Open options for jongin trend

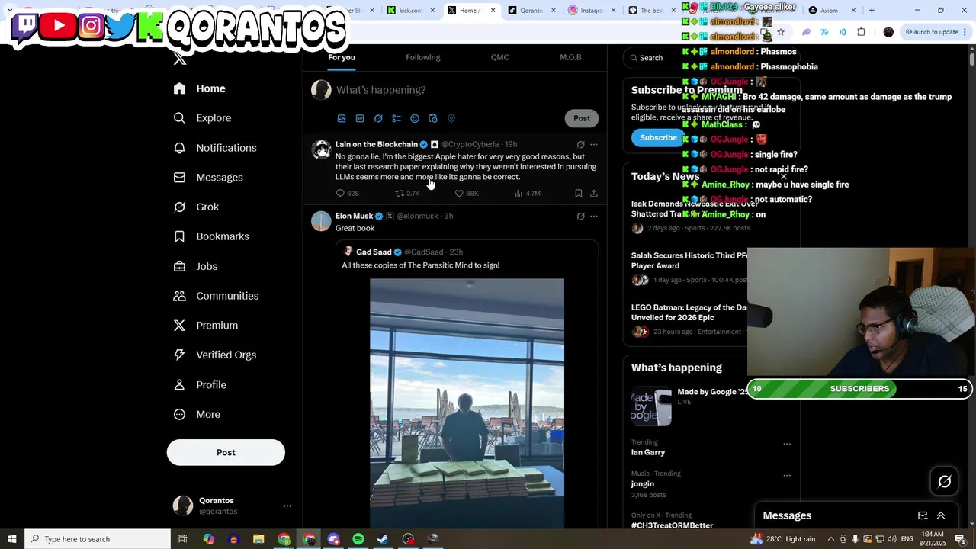tap(787, 475)
